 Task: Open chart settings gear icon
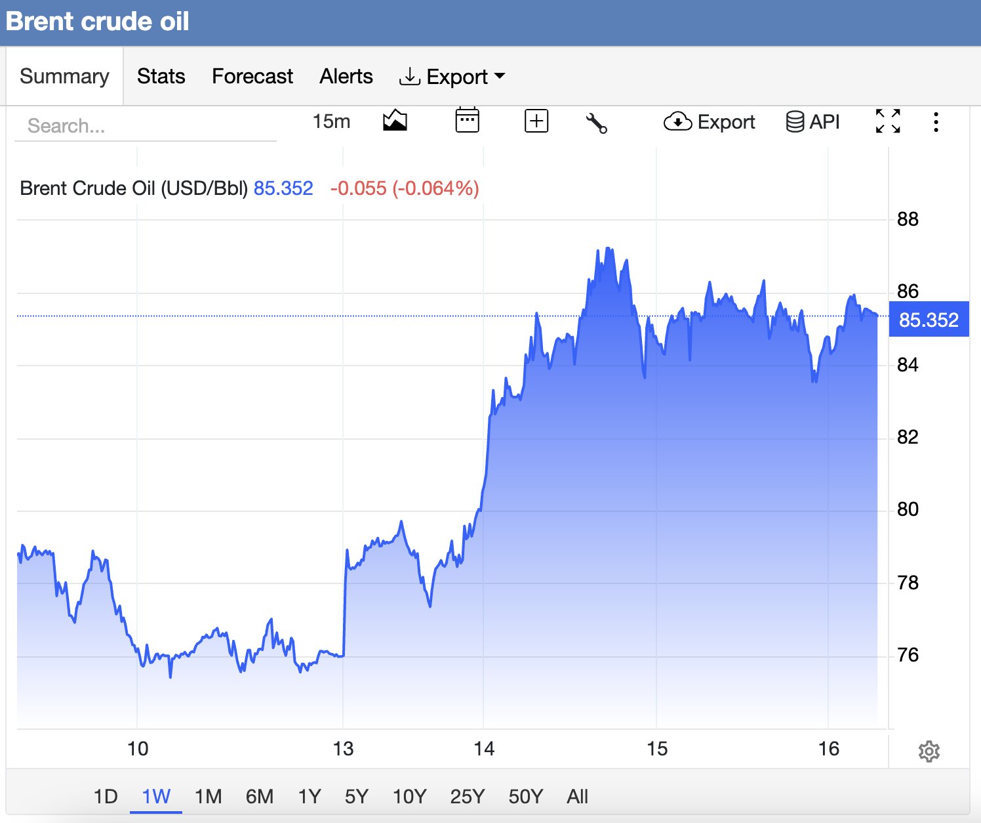[x=929, y=751]
